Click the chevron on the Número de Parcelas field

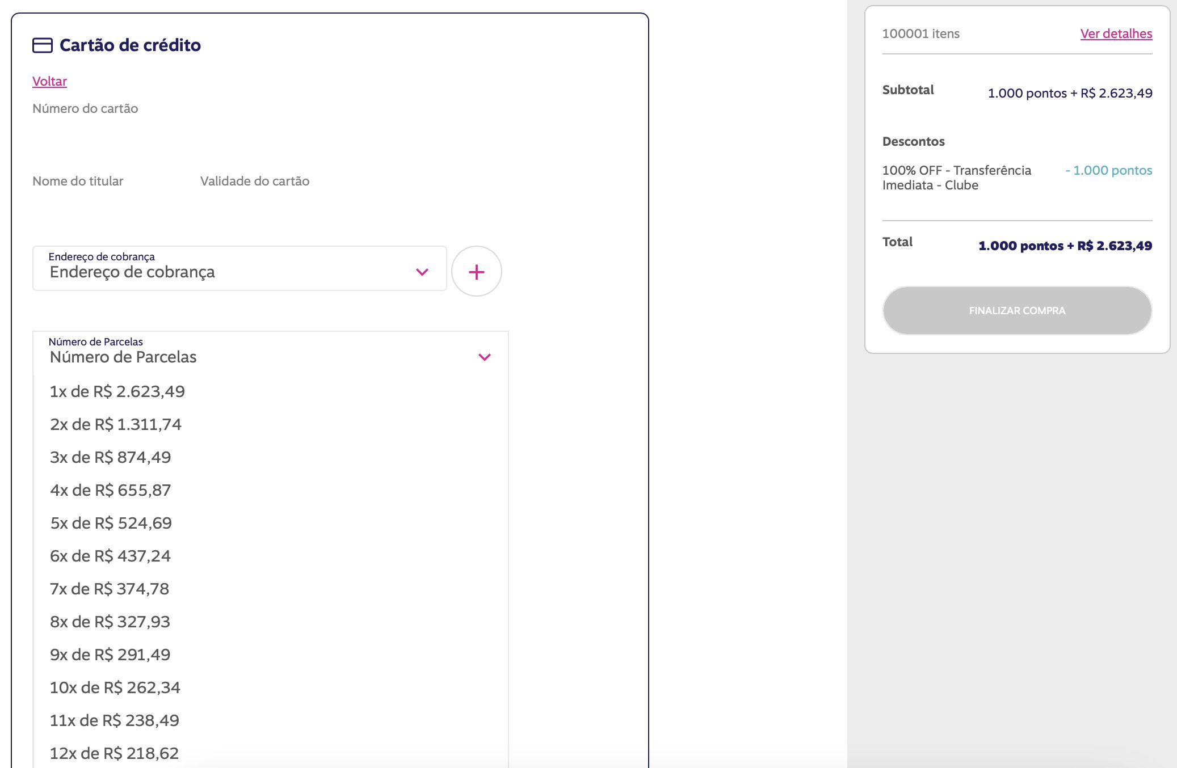484,357
